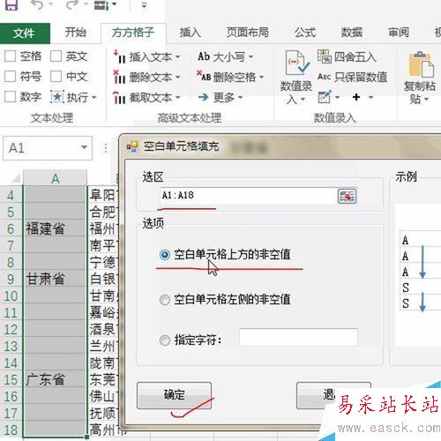Check the 英文 checkbox
Image resolution: width=441 pixels, height=441 pixels.
pyautogui.click(x=56, y=56)
